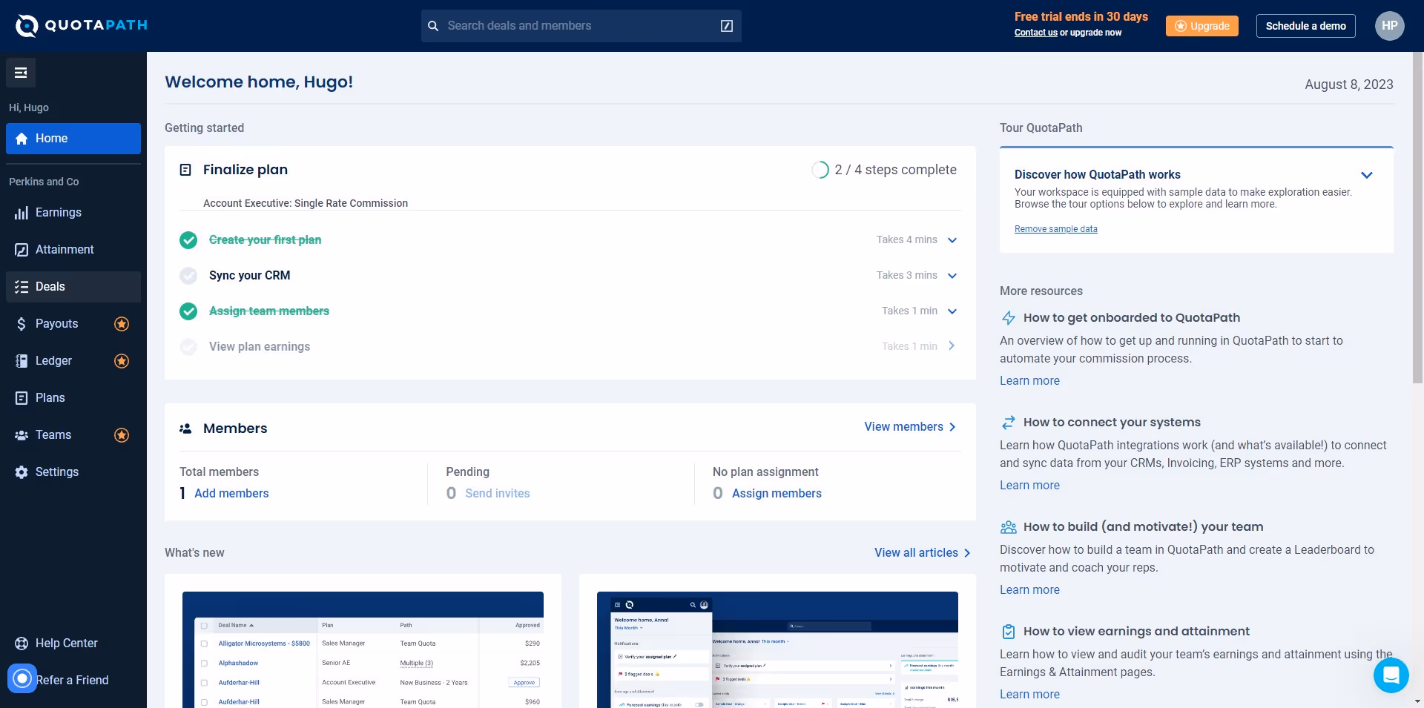Open Attainment page

click(x=73, y=250)
